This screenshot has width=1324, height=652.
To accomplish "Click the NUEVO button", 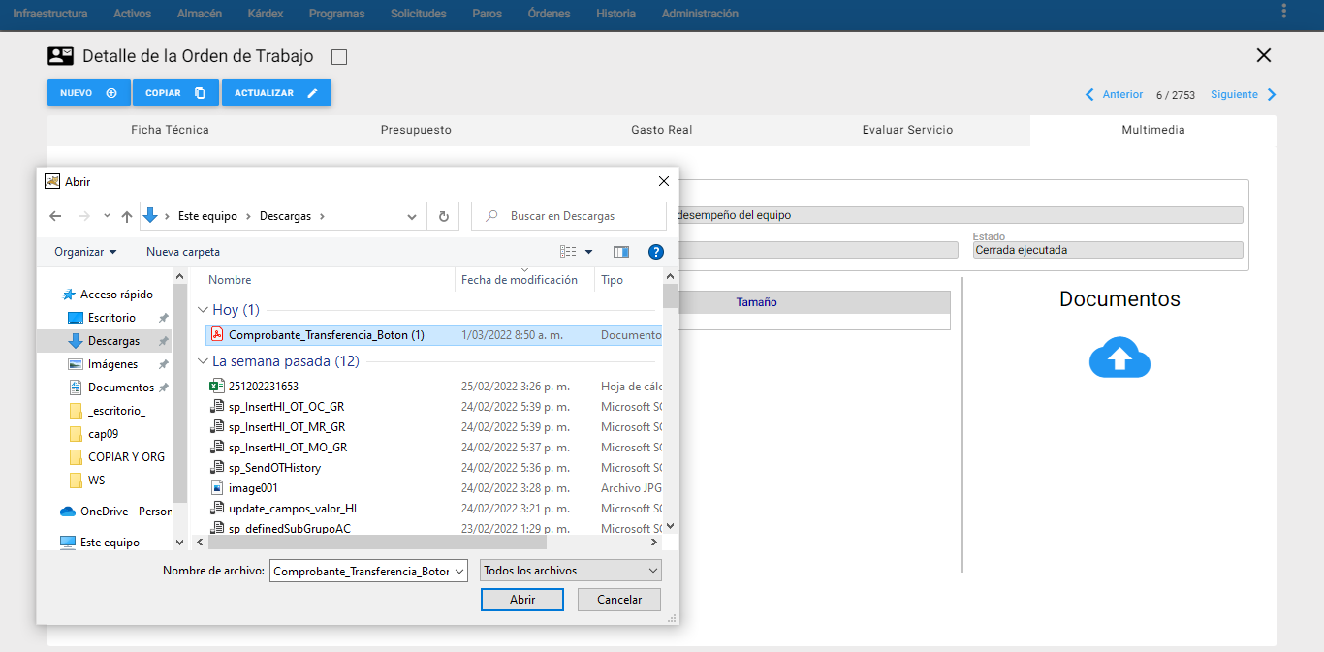I will (89, 93).
